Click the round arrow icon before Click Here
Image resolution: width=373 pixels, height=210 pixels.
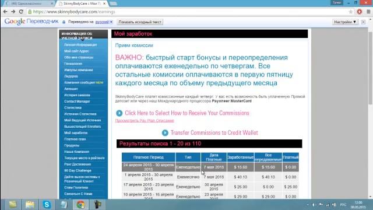click(119, 113)
